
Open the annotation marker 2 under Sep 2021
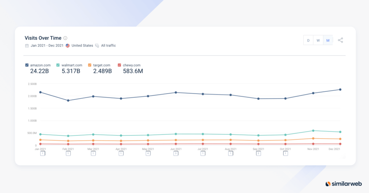[258, 153]
